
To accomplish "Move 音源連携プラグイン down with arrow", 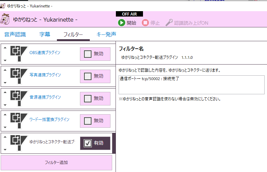I will point(5,105).
